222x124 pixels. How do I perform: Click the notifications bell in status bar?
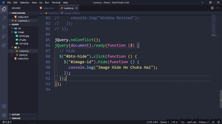click(x=219, y=122)
